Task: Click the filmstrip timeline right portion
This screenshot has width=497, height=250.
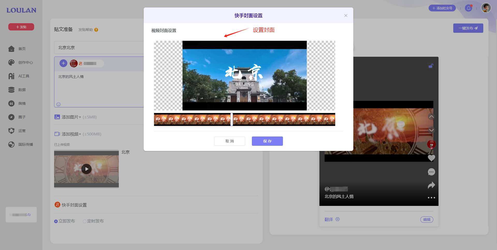Action: click(284, 119)
